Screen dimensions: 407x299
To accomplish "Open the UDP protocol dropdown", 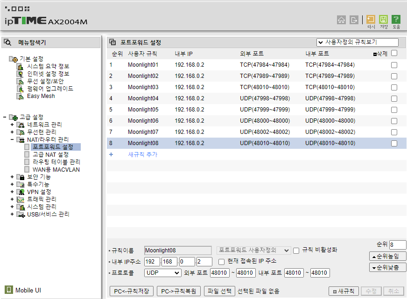I will (163, 273).
